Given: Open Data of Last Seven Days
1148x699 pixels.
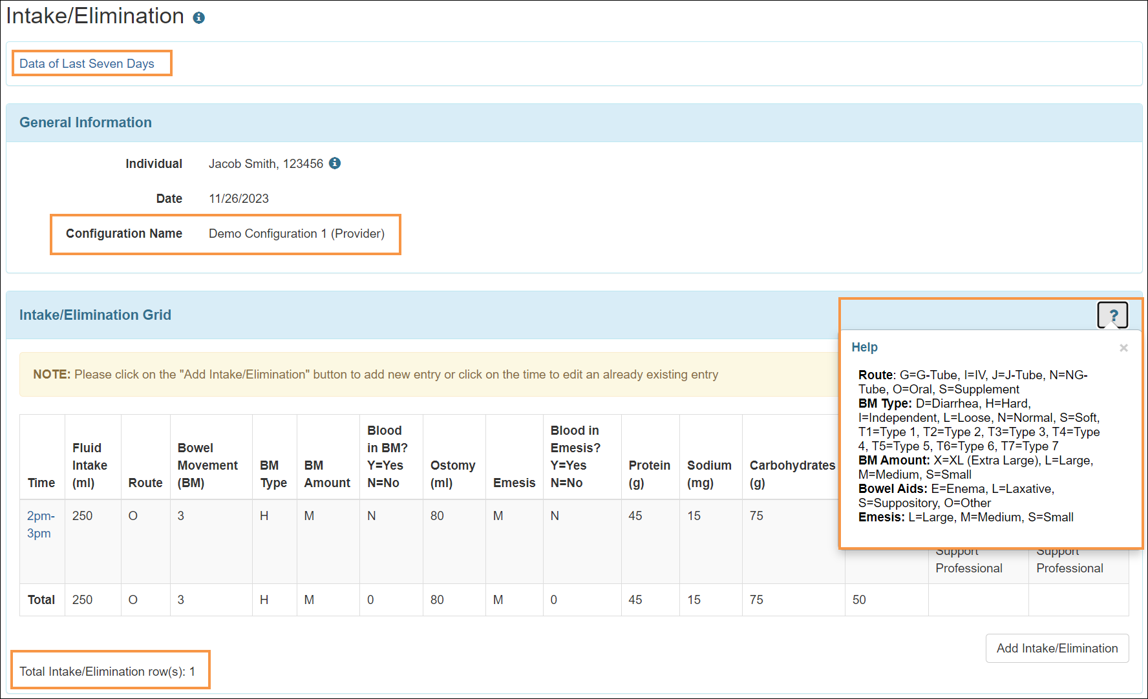Looking at the screenshot, I should tap(87, 63).
